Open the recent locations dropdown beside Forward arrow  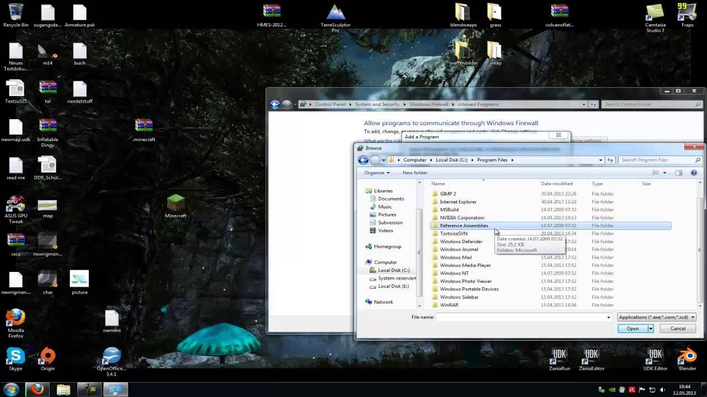pyautogui.click(x=383, y=160)
